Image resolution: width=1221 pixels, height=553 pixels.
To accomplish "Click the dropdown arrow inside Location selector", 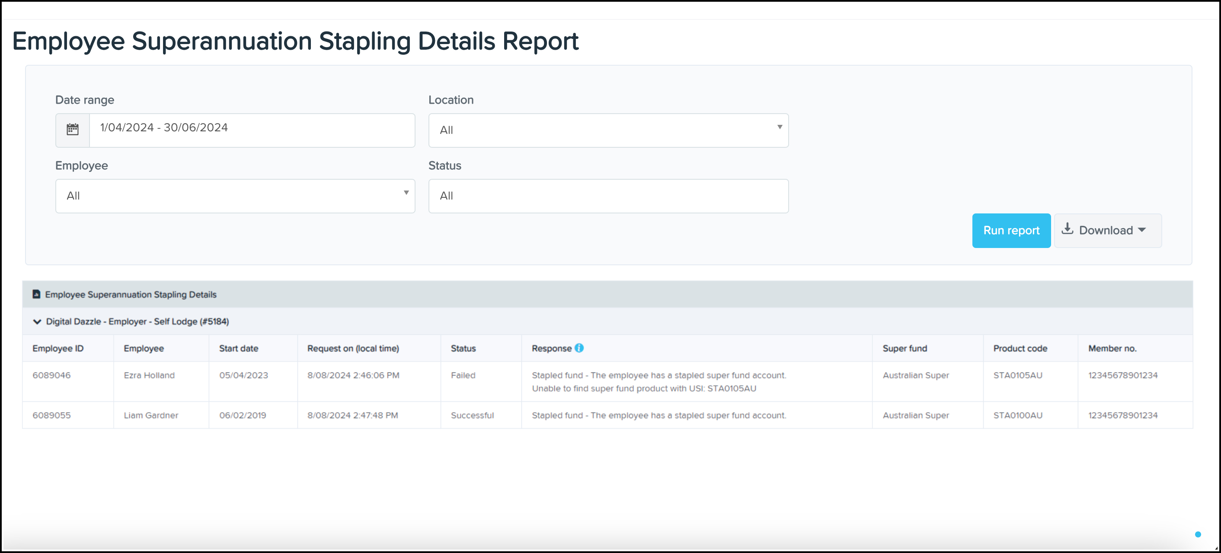I will tap(779, 127).
